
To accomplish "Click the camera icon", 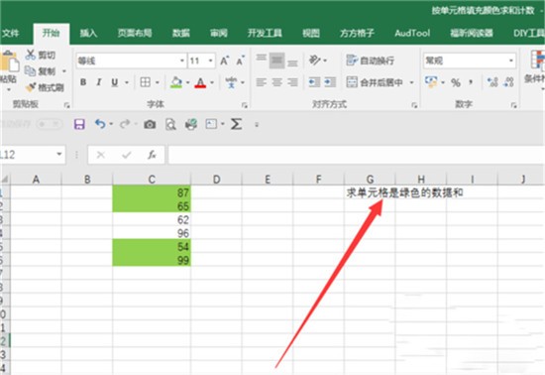I will click(150, 124).
